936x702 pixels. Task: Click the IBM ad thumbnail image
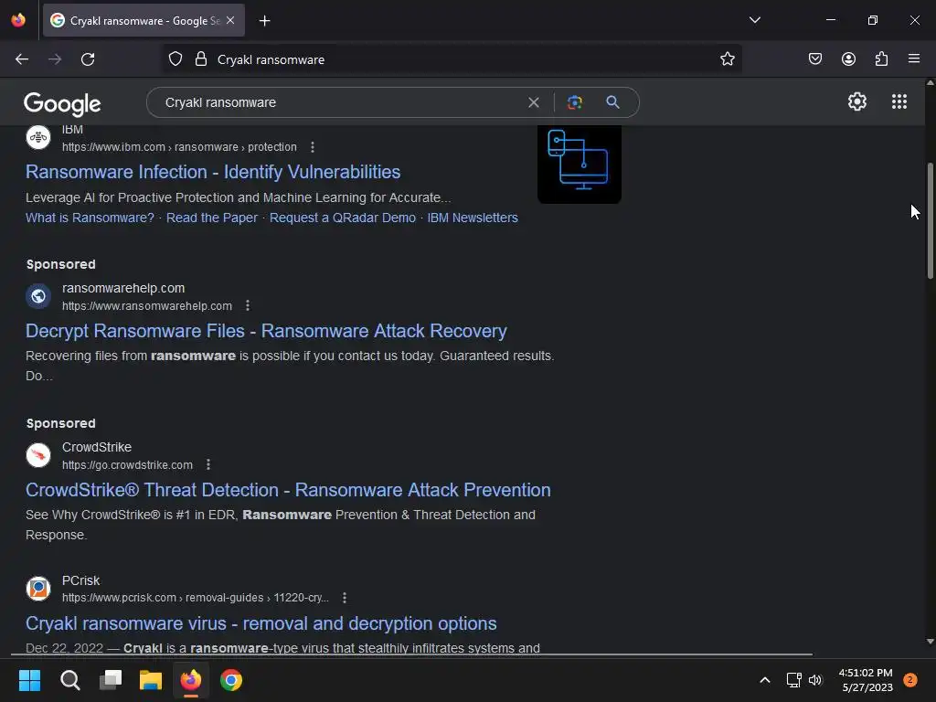click(x=579, y=165)
